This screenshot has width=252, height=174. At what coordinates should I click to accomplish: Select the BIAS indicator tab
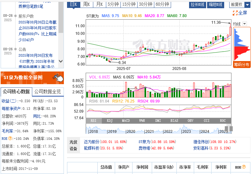click(174, 121)
